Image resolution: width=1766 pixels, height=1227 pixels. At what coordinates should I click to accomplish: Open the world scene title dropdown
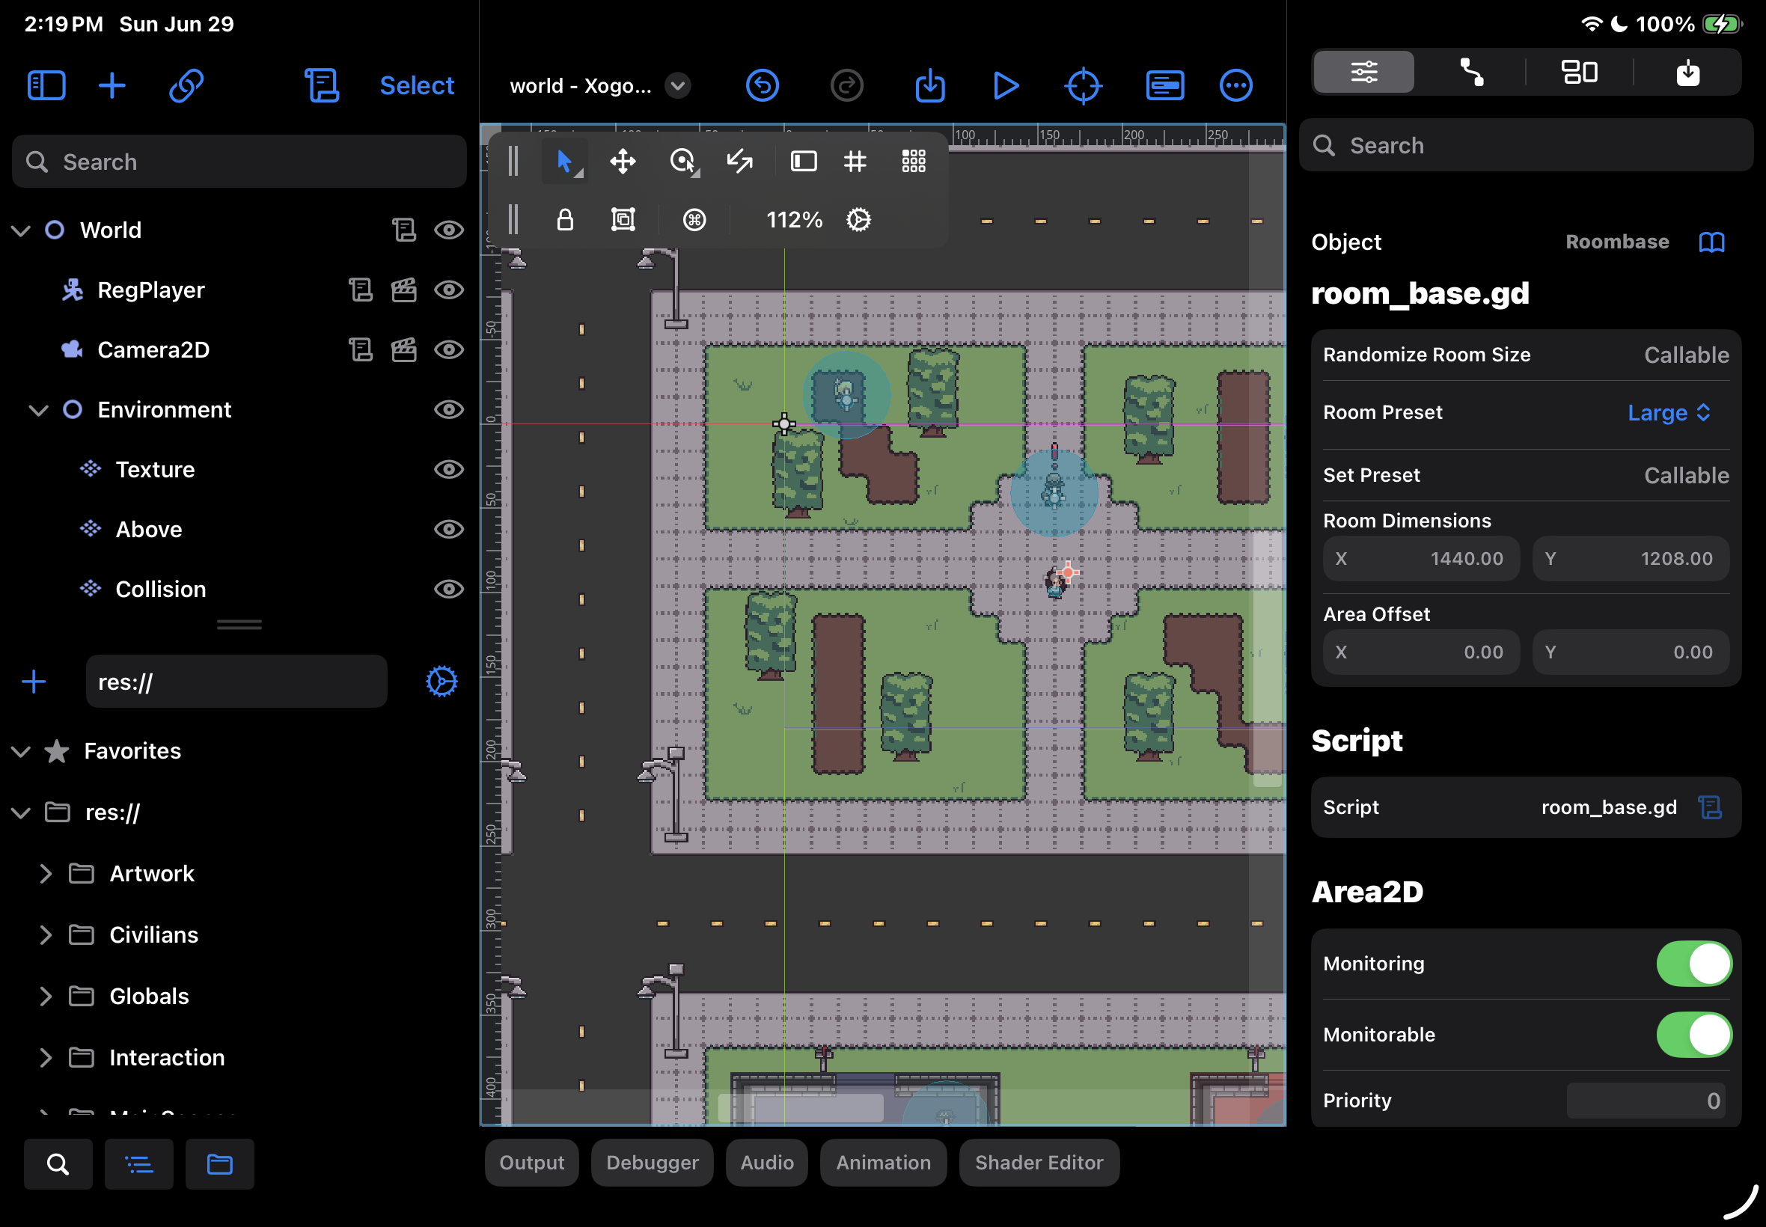677,85
